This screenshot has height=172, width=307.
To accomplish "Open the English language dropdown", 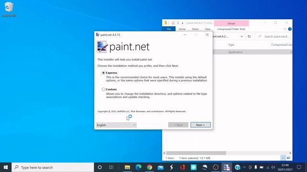I will pyautogui.click(x=116, y=125).
